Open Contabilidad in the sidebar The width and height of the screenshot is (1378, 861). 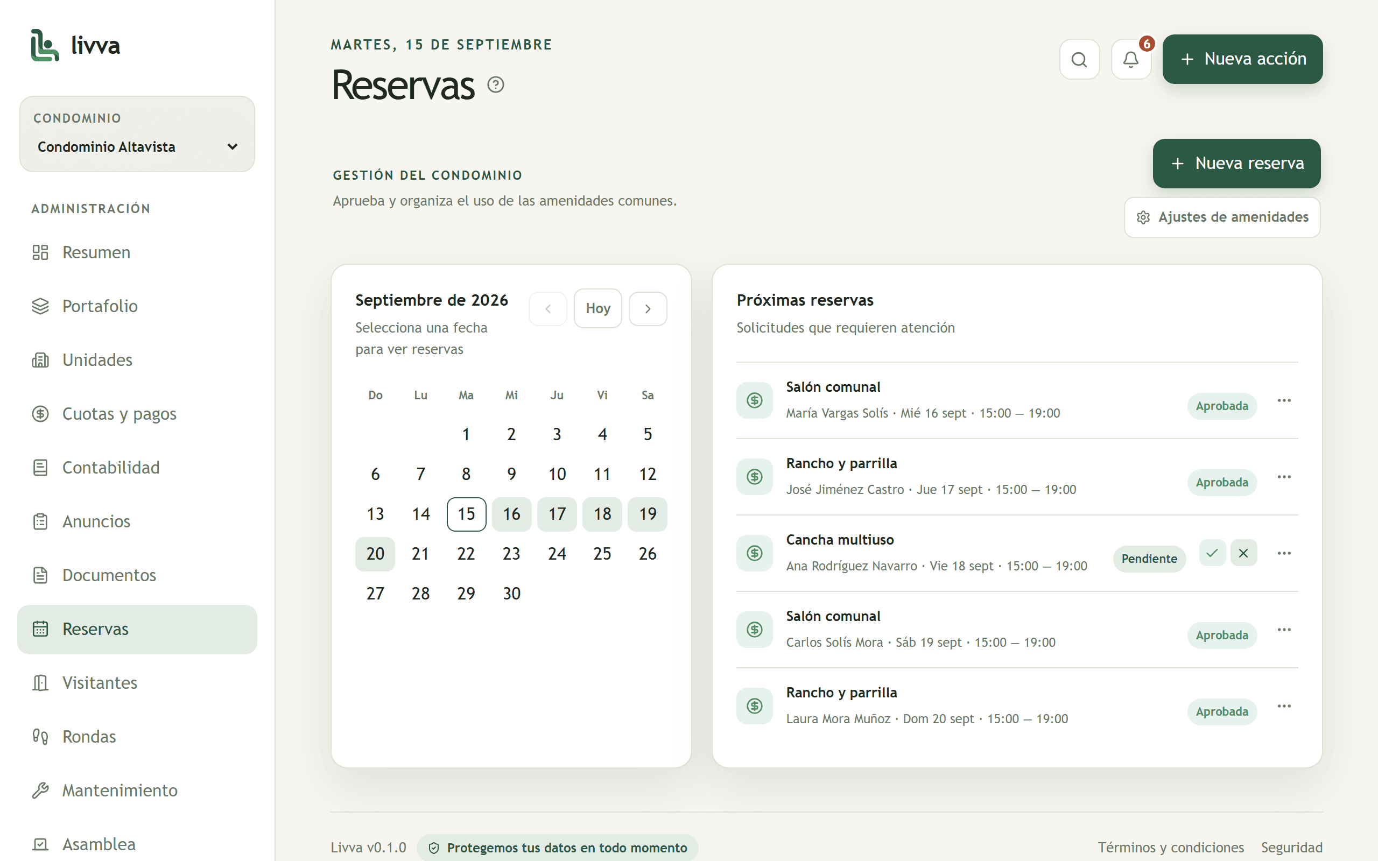(x=137, y=468)
